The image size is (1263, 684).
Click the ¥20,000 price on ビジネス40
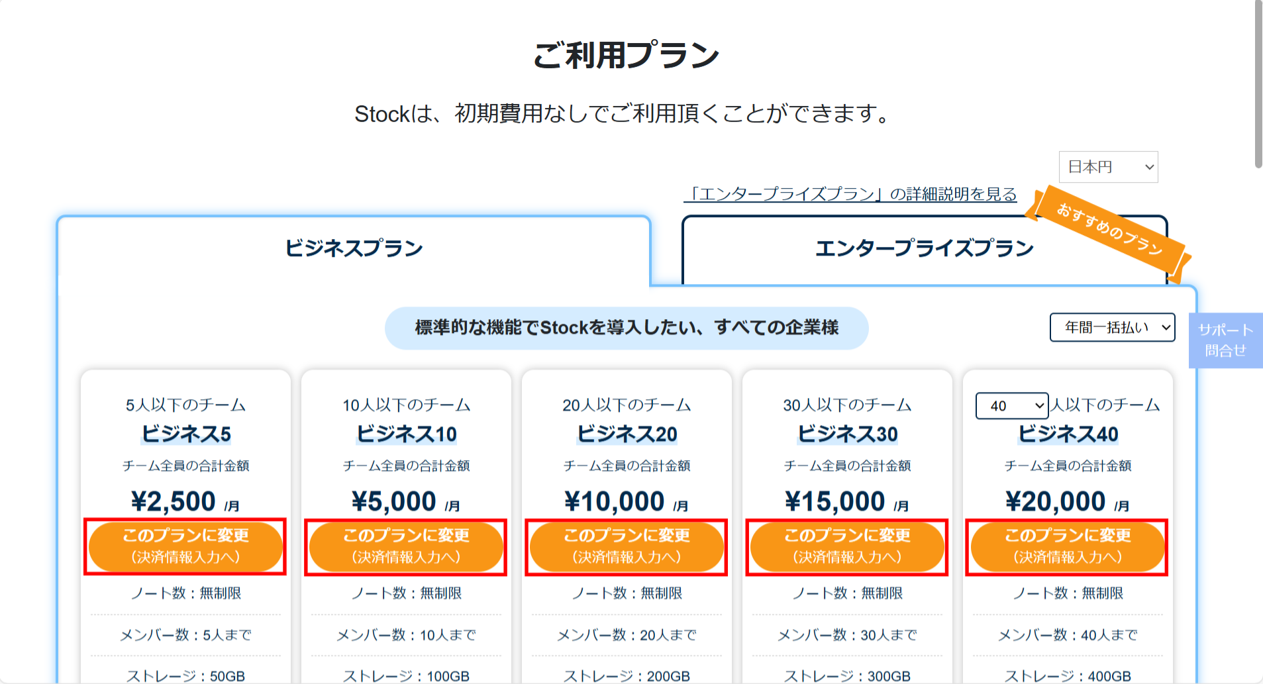(1057, 501)
